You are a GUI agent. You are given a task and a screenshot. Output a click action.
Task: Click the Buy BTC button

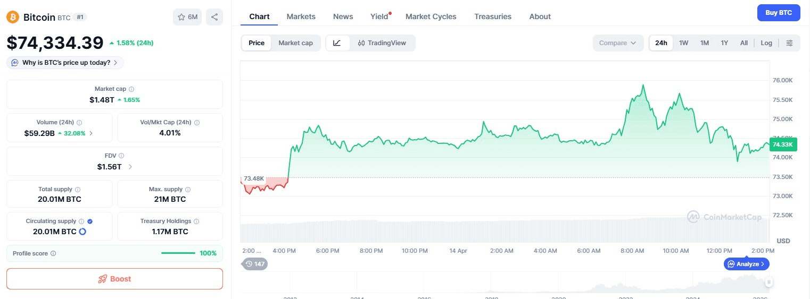click(778, 13)
